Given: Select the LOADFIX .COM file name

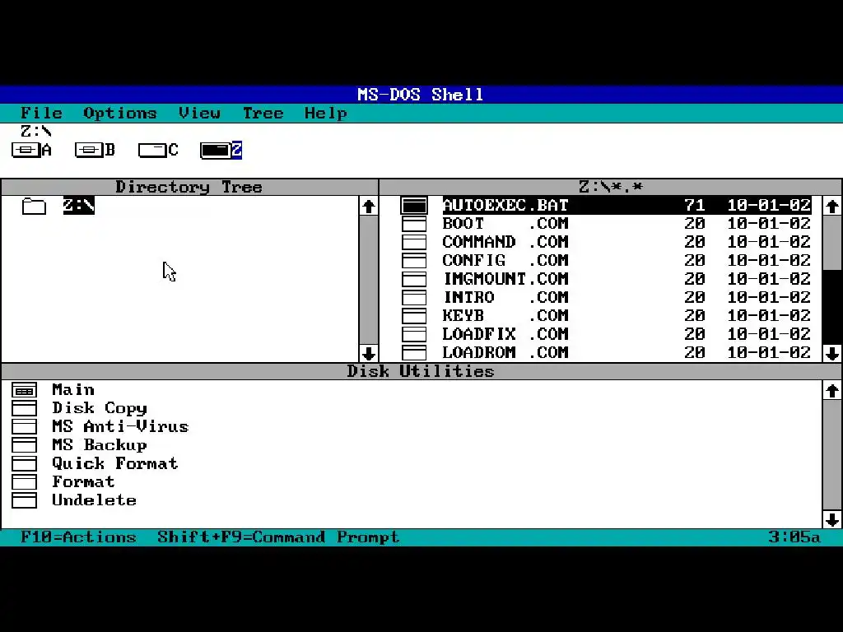Looking at the screenshot, I should (x=505, y=334).
